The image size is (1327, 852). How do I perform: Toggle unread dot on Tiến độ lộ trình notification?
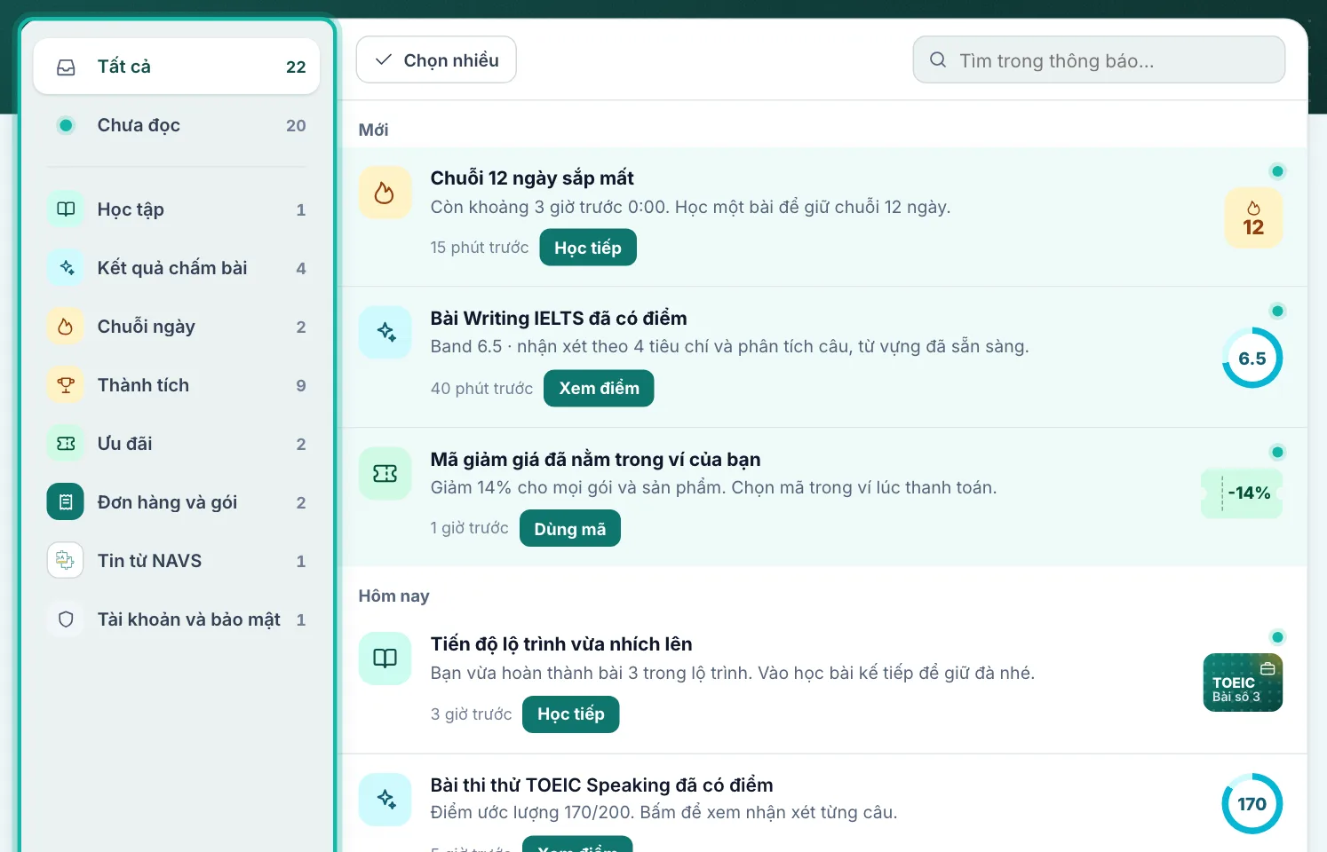click(1277, 636)
